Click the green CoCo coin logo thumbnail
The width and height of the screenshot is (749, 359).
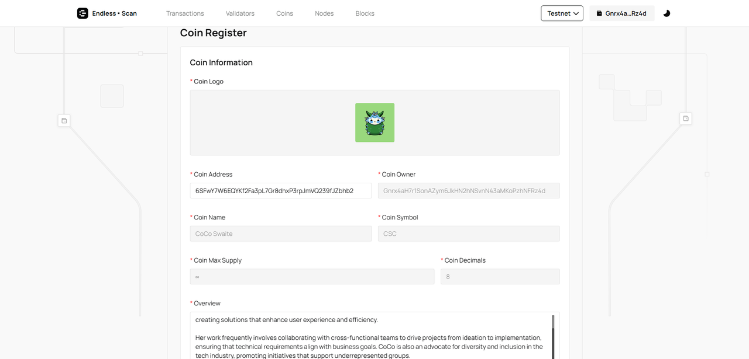click(x=374, y=123)
